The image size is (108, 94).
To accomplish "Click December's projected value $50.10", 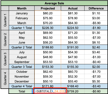I will (x=48, y=81).
